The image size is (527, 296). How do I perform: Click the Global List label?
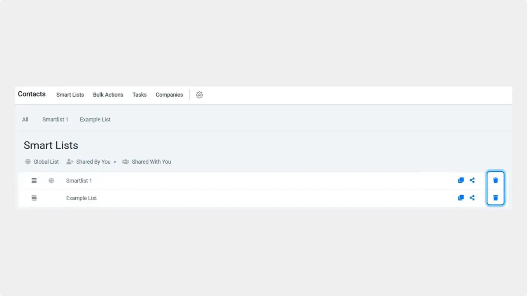46,162
